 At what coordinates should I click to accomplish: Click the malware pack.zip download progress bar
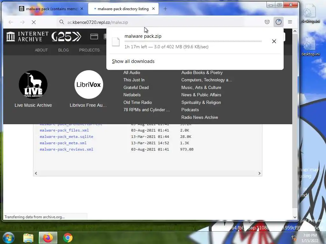coord(193,41)
